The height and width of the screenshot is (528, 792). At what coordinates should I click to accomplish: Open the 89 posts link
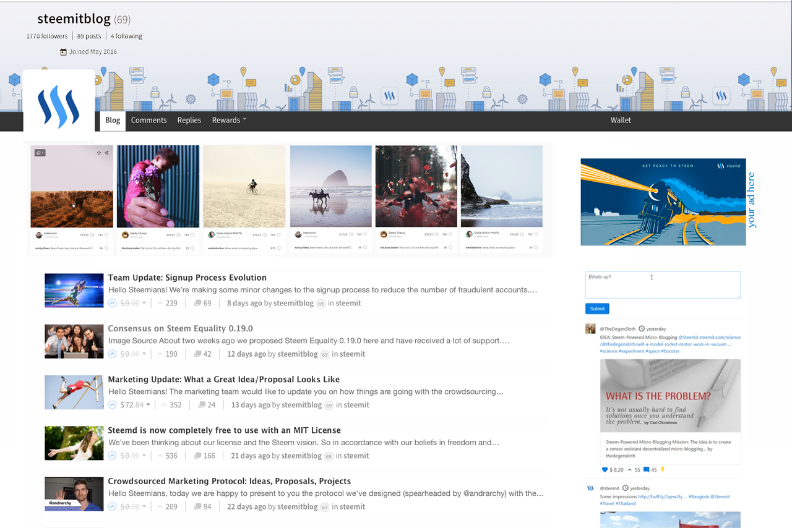tap(89, 36)
